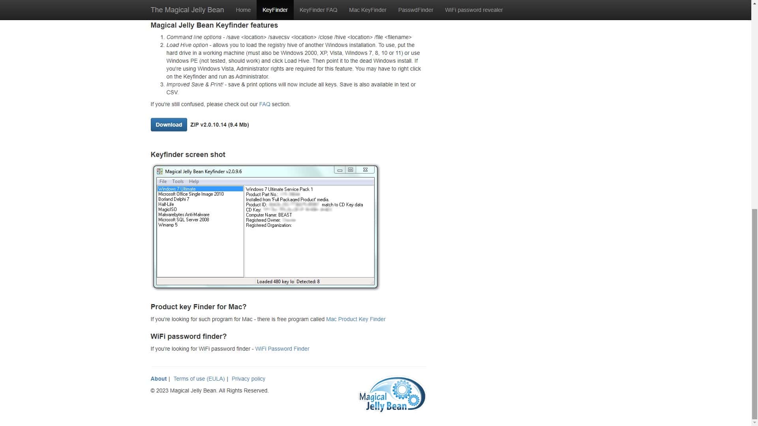Go to the Home nav tab

(243, 10)
